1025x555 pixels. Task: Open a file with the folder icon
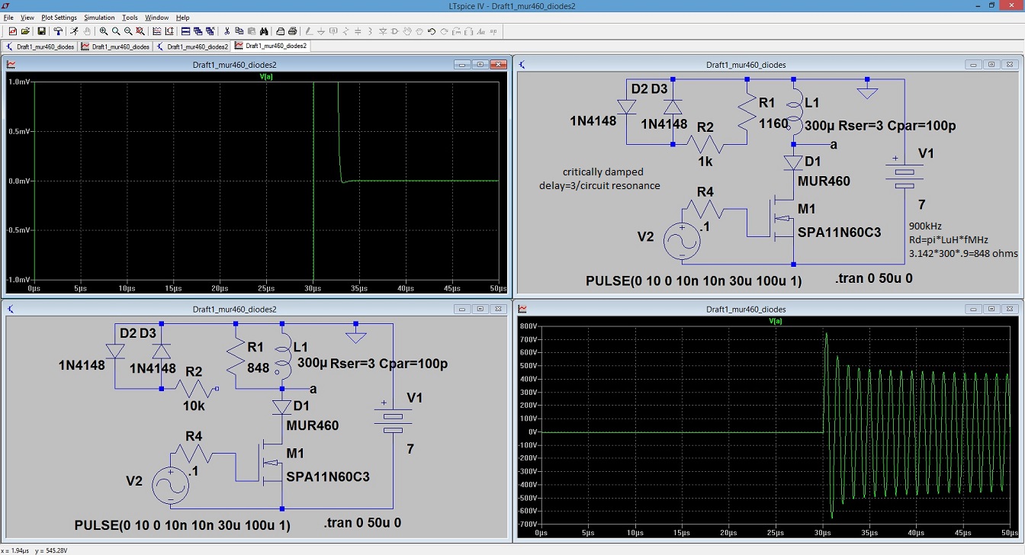pyautogui.click(x=25, y=31)
